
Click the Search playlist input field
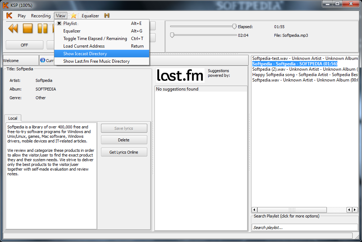305,228
